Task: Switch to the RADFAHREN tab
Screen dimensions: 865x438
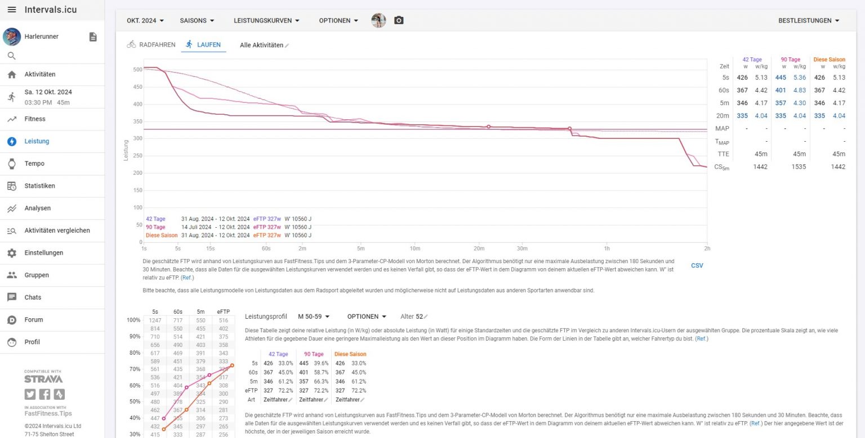Action: pyautogui.click(x=151, y=44)
